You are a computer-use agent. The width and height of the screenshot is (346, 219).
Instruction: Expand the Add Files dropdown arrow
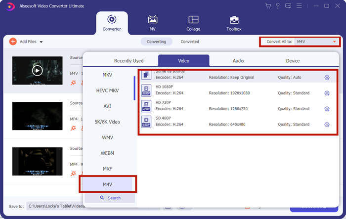click(x=41, y=42)
